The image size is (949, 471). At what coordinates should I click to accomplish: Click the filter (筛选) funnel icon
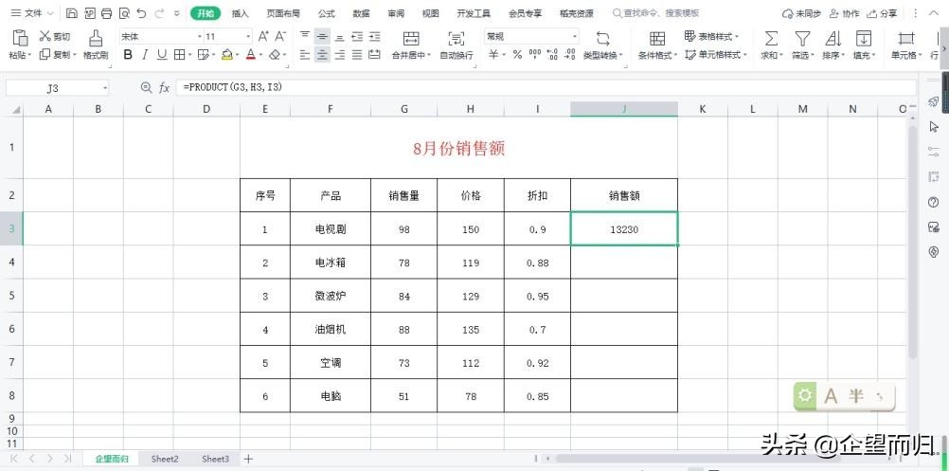coord(802,38)
